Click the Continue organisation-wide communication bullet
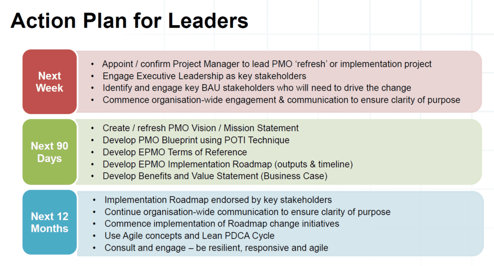Image resolution: width=494 pixels, height=266 pixels. click(247, 212)
